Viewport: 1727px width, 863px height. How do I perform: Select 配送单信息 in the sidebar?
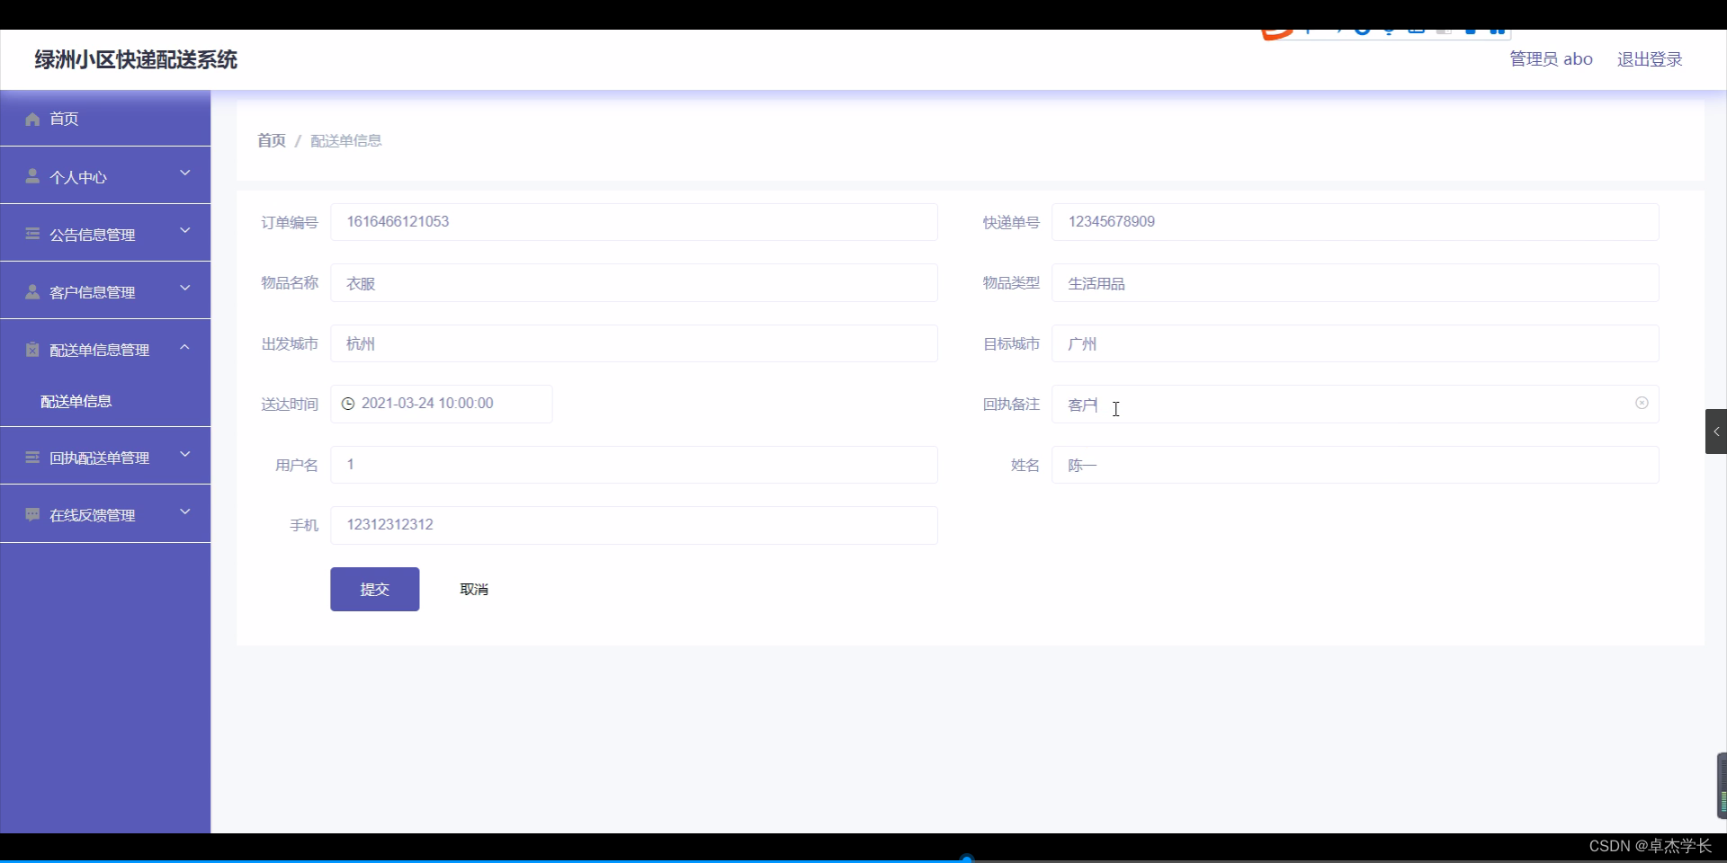click(76, 401)
